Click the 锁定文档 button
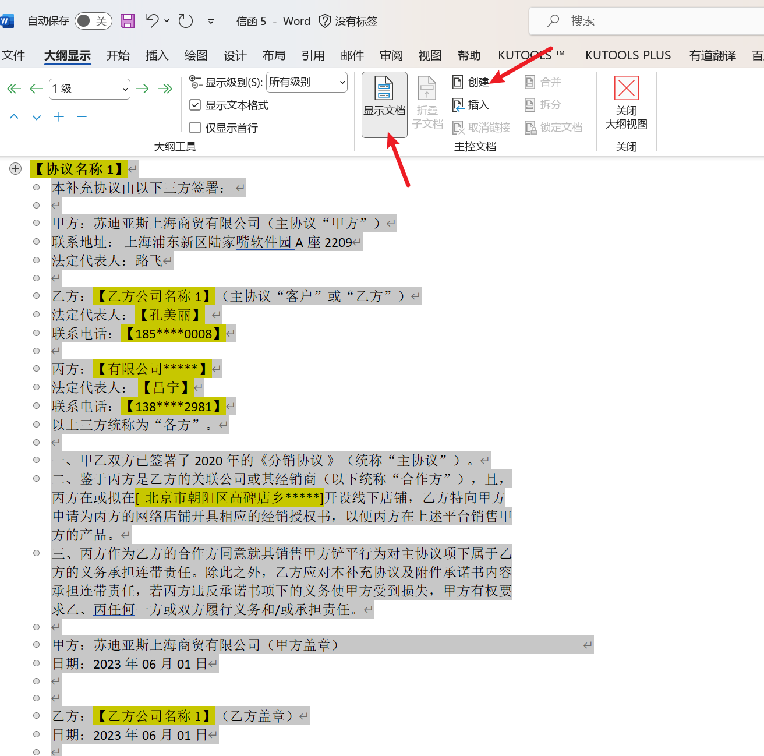Screen dimensions: 764x756 pyautogui.click(x=554, y=128)
